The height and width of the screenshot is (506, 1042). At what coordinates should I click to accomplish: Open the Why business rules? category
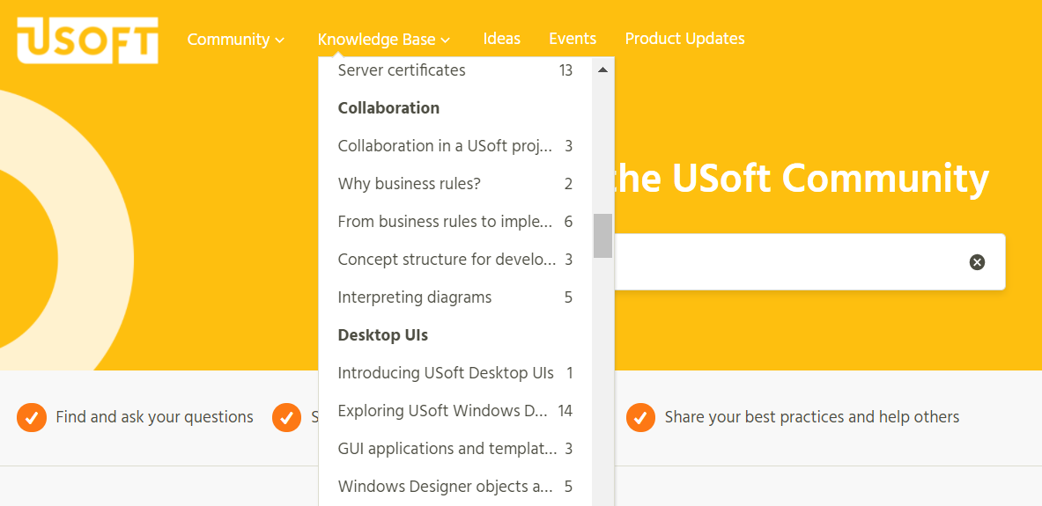tap(455, 183)
